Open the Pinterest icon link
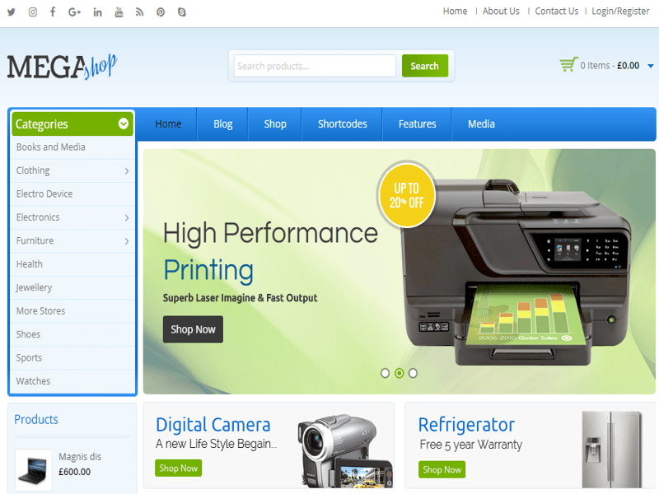The width and height of the screenshot is (659, 494). point(161,12)
